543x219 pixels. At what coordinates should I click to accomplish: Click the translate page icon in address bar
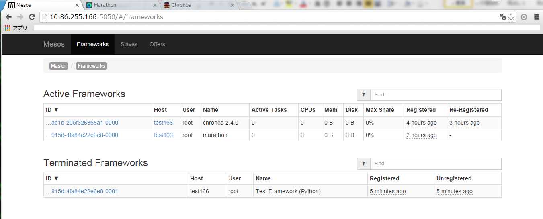click(x=502, y=17)
